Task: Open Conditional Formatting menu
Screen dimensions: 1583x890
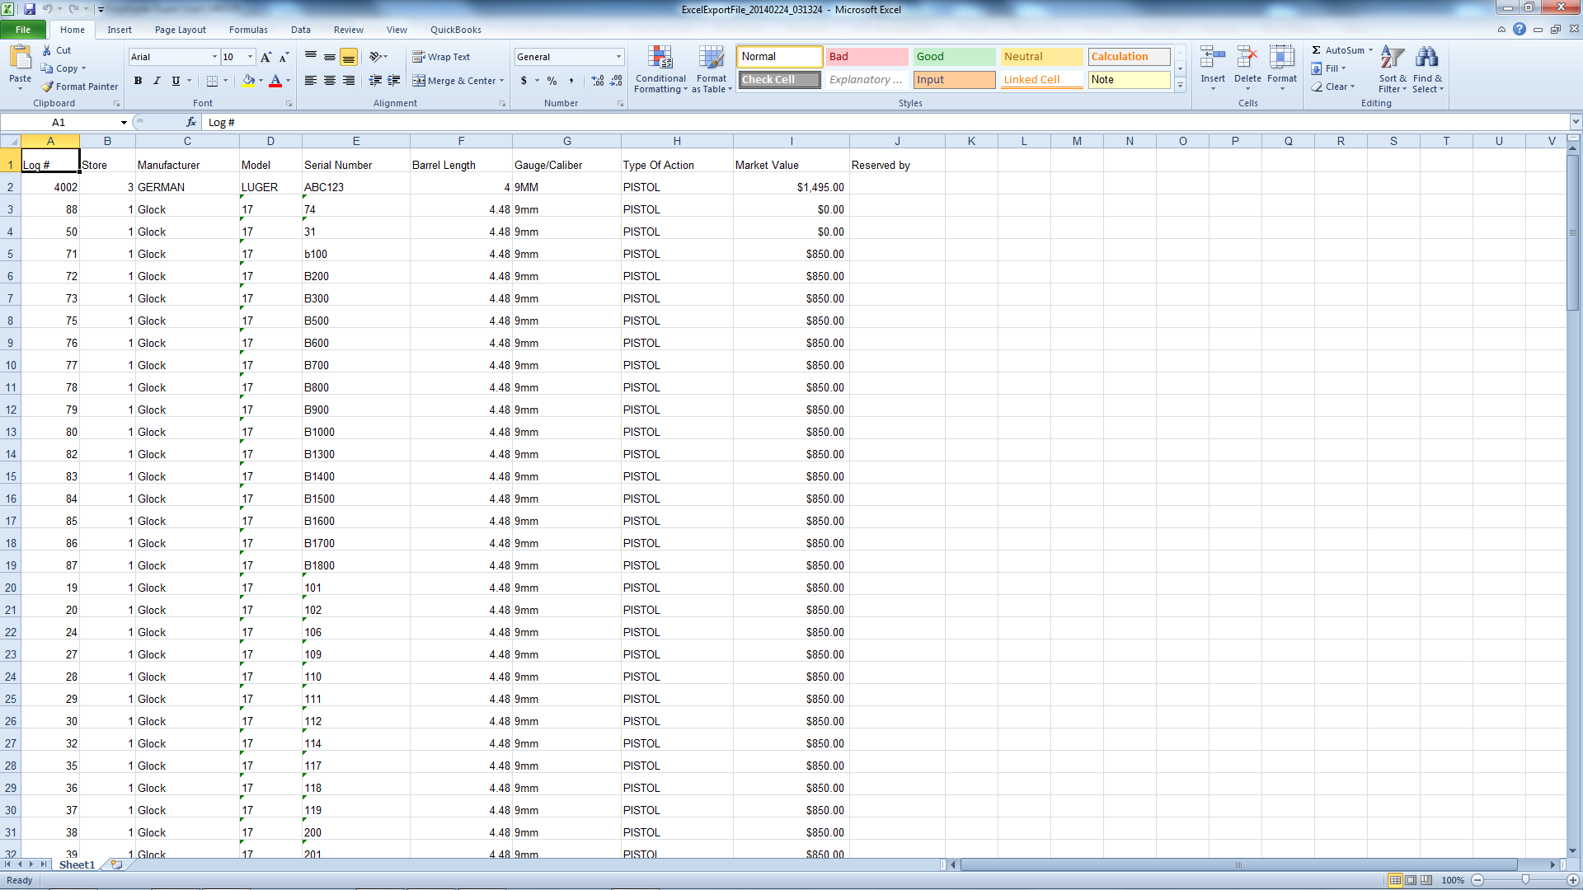Action: (x=660, y=70)
